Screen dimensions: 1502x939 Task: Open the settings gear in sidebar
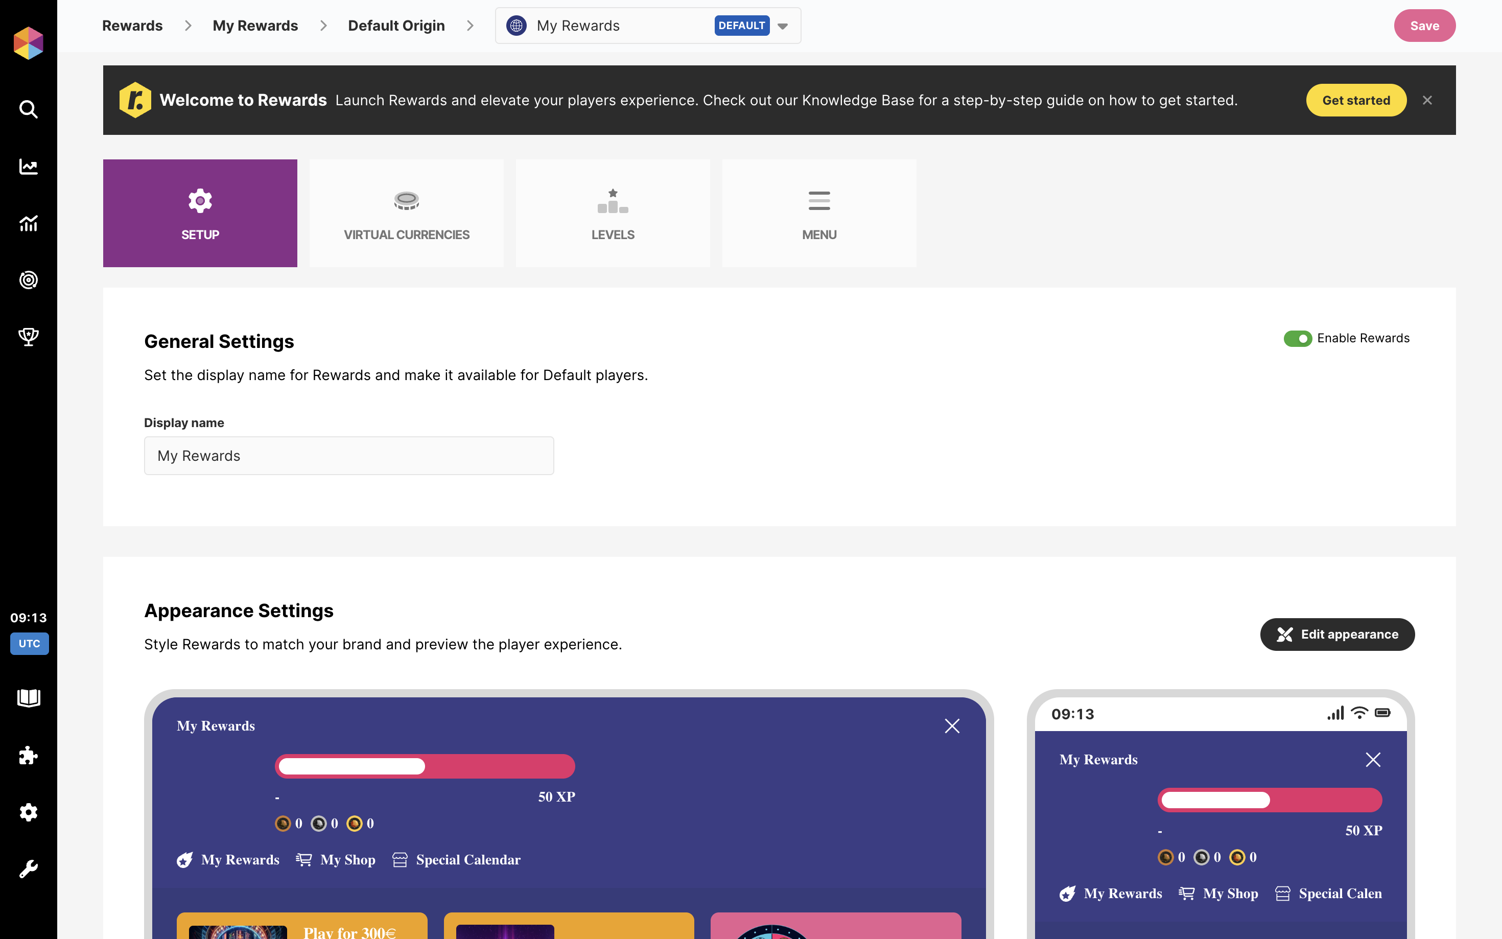tap(29, 812)
